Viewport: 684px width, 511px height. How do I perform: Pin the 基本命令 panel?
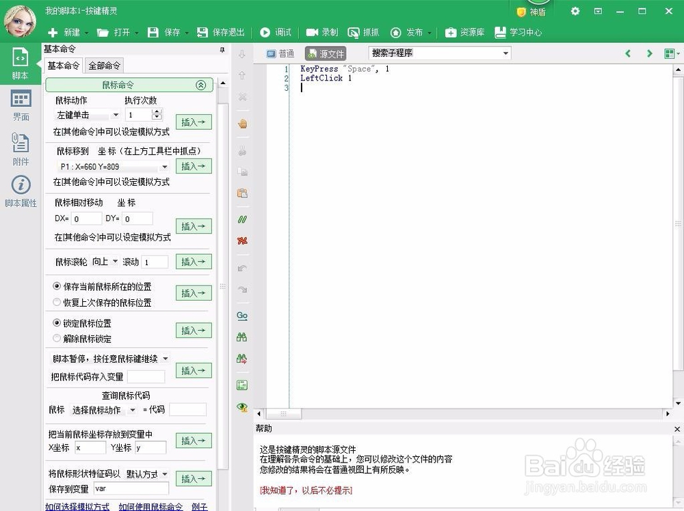point(222,50)
